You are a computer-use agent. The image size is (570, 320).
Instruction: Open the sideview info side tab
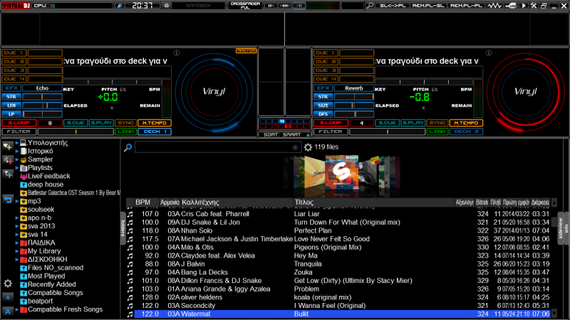(564, 228)
